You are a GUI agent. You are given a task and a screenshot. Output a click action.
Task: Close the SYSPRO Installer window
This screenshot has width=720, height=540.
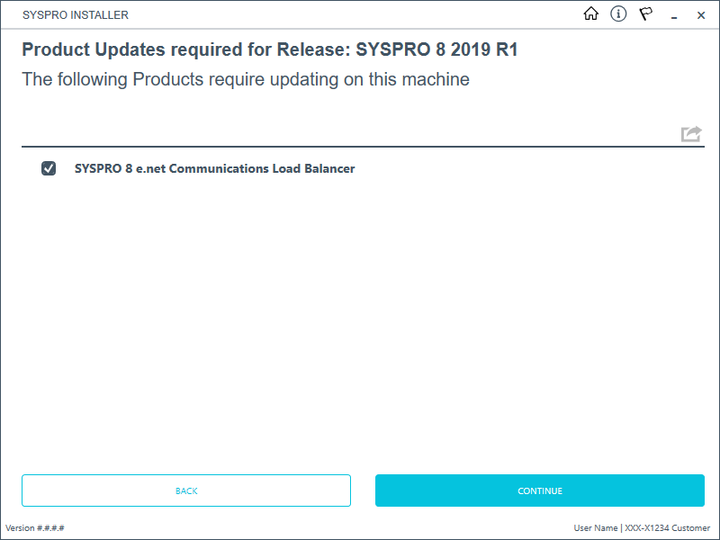(x=701, y=15)
